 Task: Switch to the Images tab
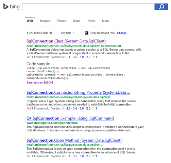click(x=45, y=21)
